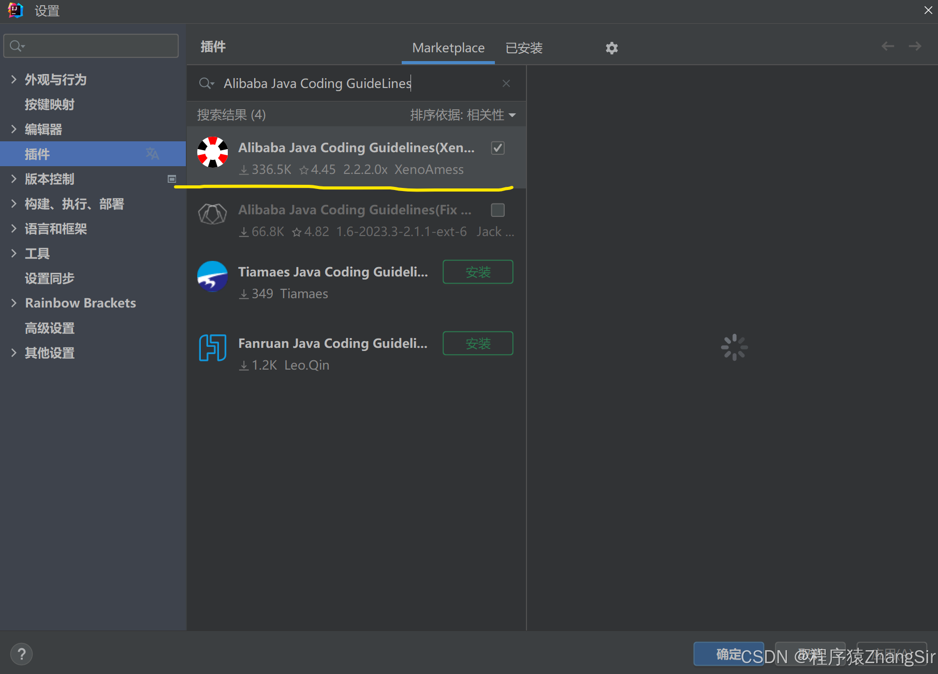Expand the Rainbow Brackets settings group

[13, 303]
